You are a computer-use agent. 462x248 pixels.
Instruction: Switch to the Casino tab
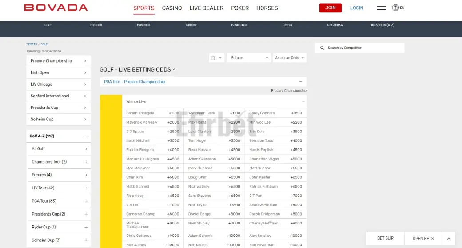point(172,8)
